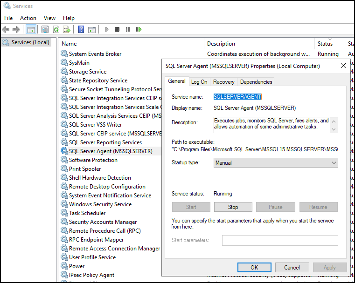Click the Back arrow toolbar icon
The width and height of the screenshot is (355, 283).
click(6, 29)
